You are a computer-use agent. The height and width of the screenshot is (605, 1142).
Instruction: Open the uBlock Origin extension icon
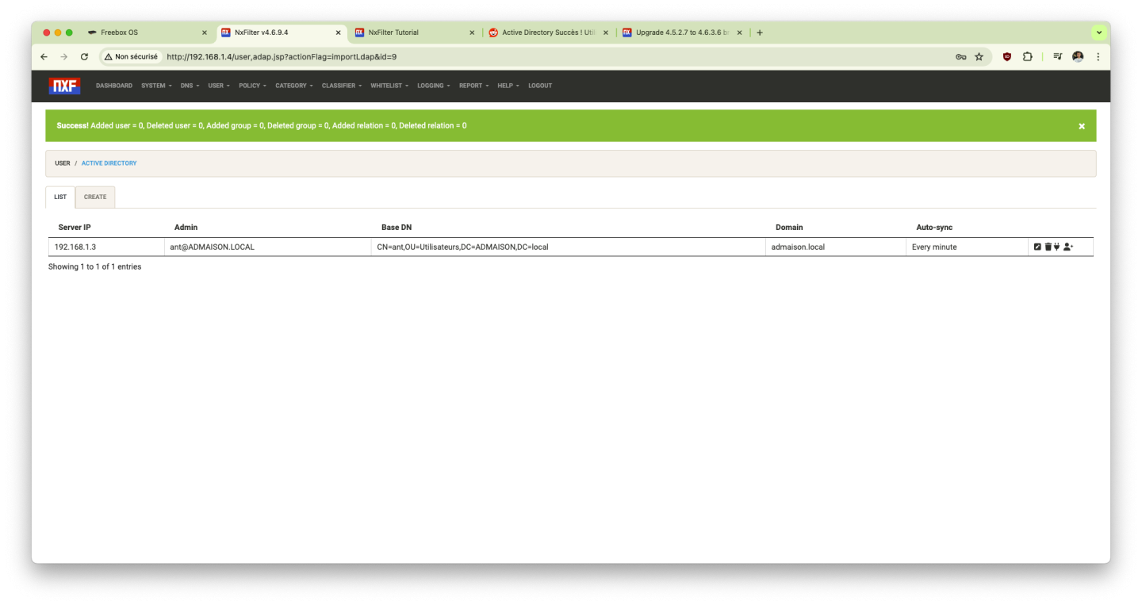[1007, 57]
